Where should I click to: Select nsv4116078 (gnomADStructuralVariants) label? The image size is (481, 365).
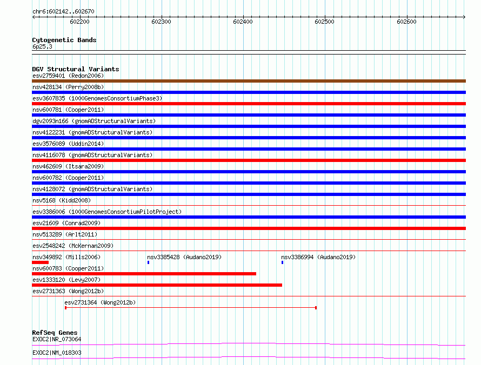point(92,155)
